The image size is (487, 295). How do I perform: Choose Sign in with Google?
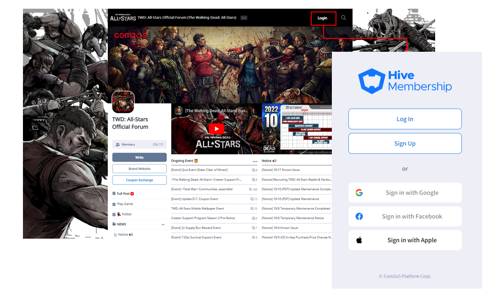[405, 193]
